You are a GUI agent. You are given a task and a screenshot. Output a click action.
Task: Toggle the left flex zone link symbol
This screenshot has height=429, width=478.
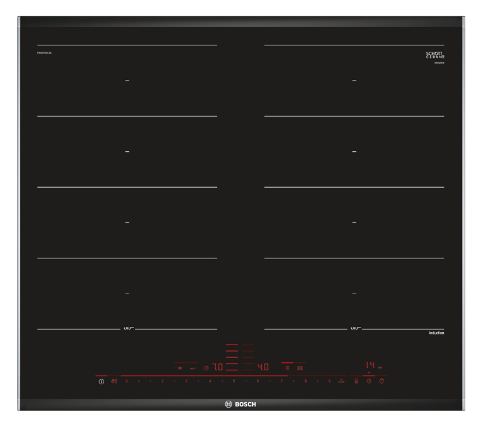[127, 329]
